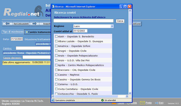This screenshot has width=181, height=106.
Task: Check Albano Laziale - Ospedale S. Giuseppe
Action: tap(56, 41)
